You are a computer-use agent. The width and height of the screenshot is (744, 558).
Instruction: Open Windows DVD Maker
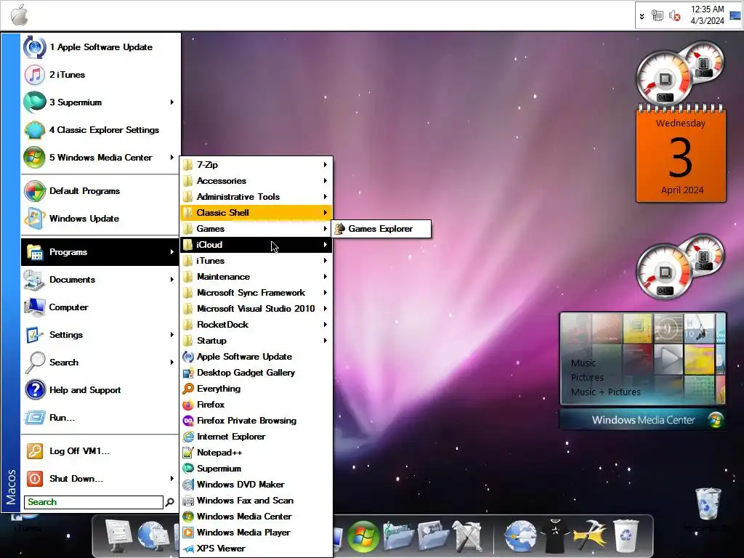click(256, 485)
